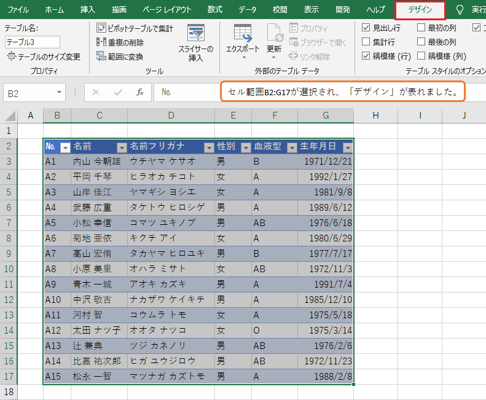Select column D header
486x400 pixels.
pyautogui.click(x=171, y=116)
